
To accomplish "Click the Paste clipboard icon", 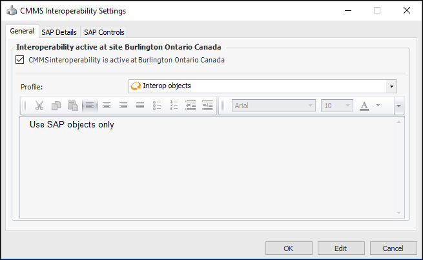I will coord(73,106).
